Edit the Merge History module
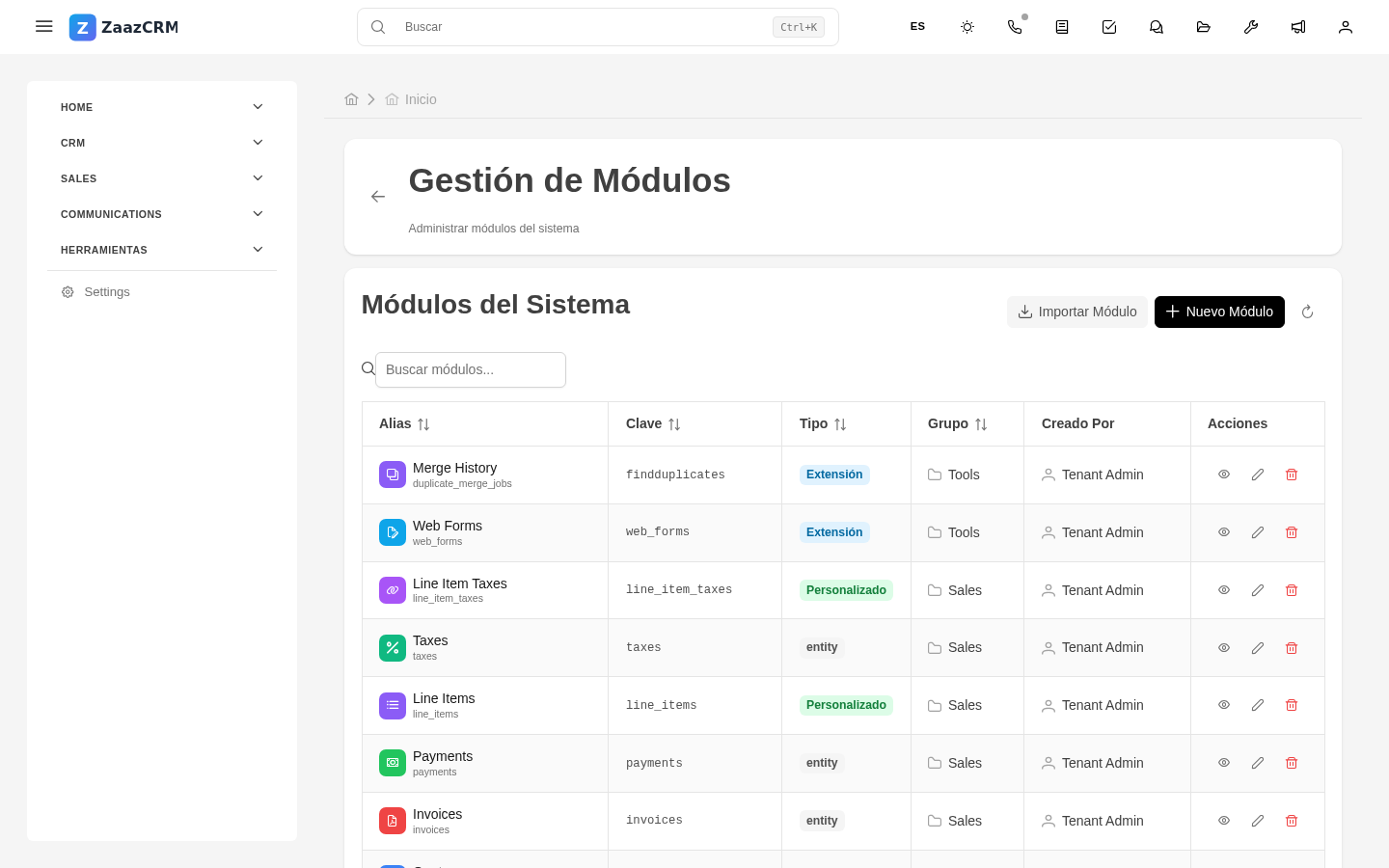The height and width of the screenshot is (868, 1389). point(1258,475)
